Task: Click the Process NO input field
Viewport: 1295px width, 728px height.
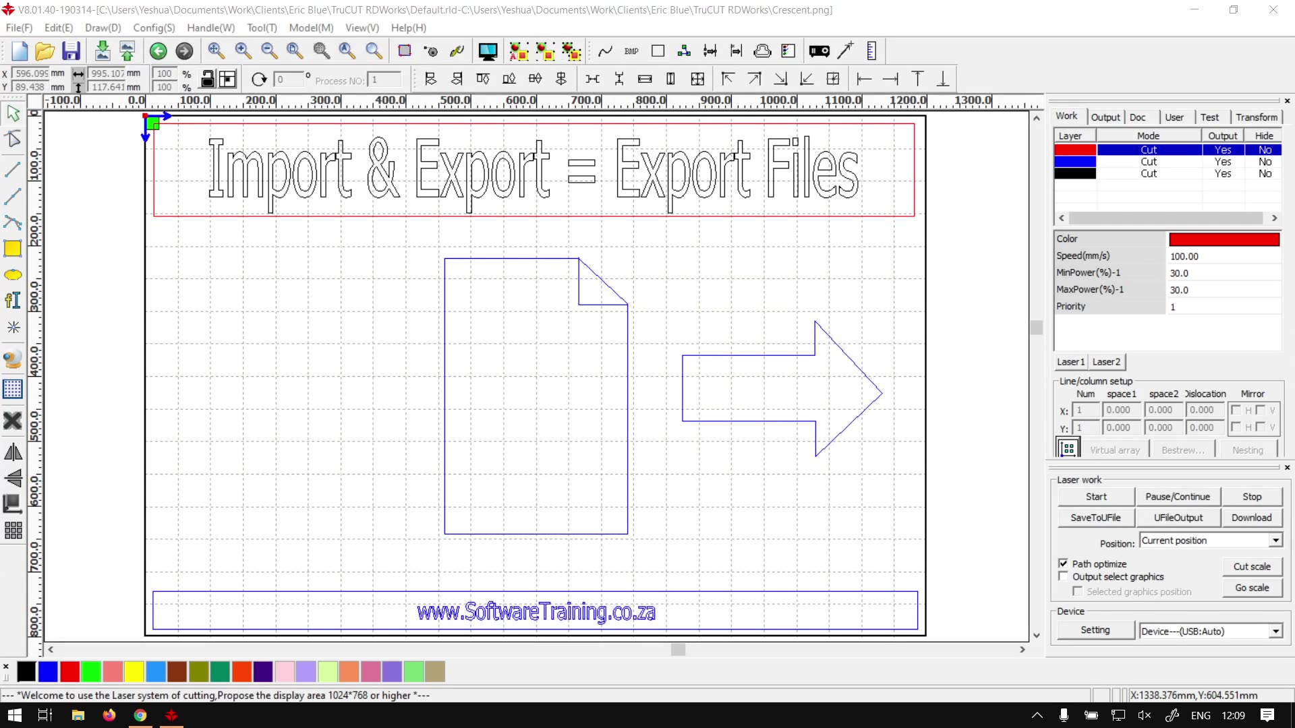Action: [384, 80]
